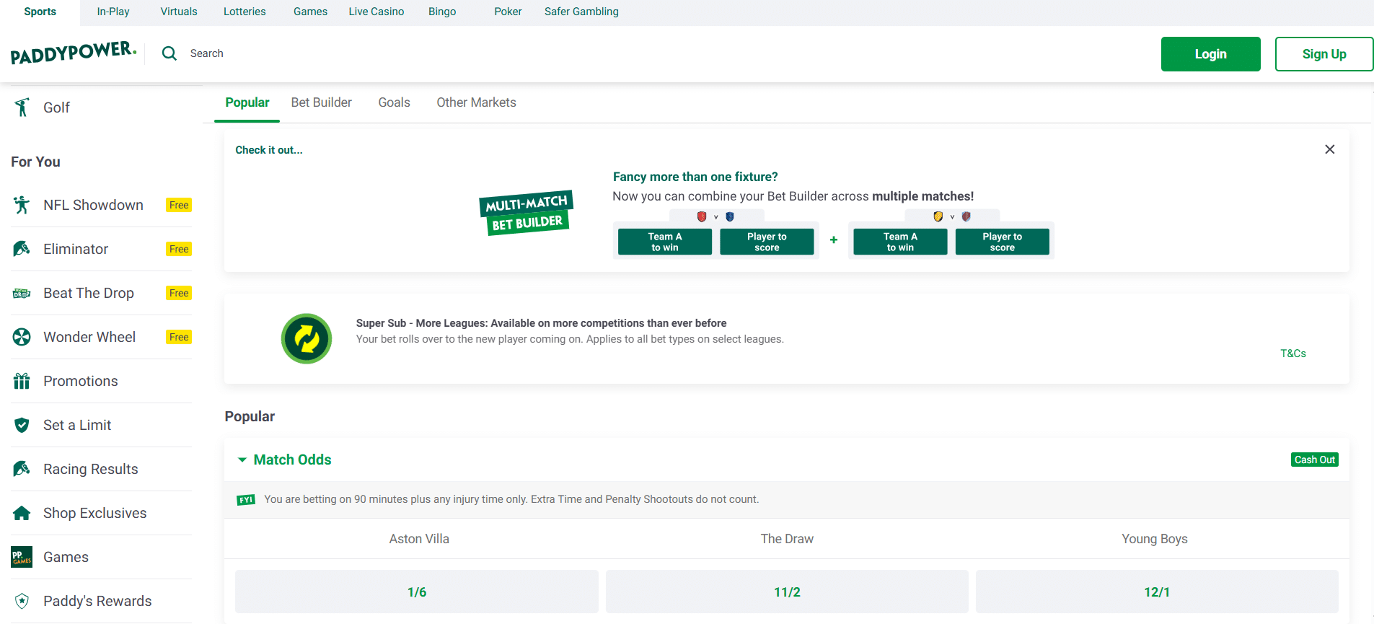Image resolution: width=1374 pixels, height=624 pixels.
Task: Click the 'Fancy more than one fixture?' heading
Action: [x=695, y=177]
